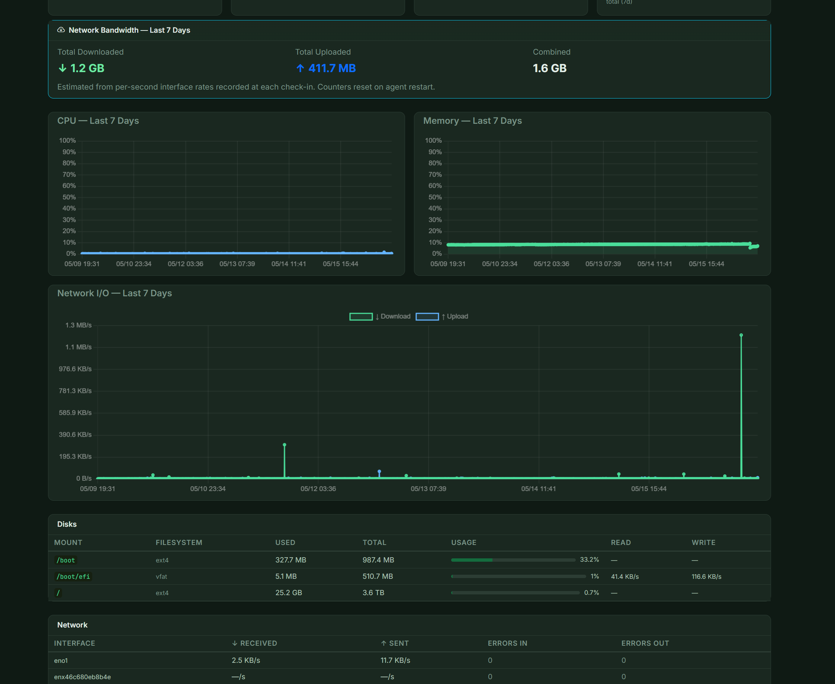Click the root mount usage bar at 0.7%
The image size is (835, 684).
(515, 593)
